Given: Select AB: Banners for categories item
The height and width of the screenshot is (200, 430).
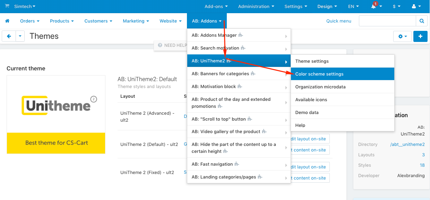Looking at the screenshot, I should coord(239,73).
